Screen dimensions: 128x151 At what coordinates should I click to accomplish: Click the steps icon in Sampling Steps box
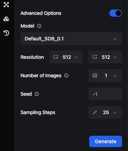[x=95, y=112]
